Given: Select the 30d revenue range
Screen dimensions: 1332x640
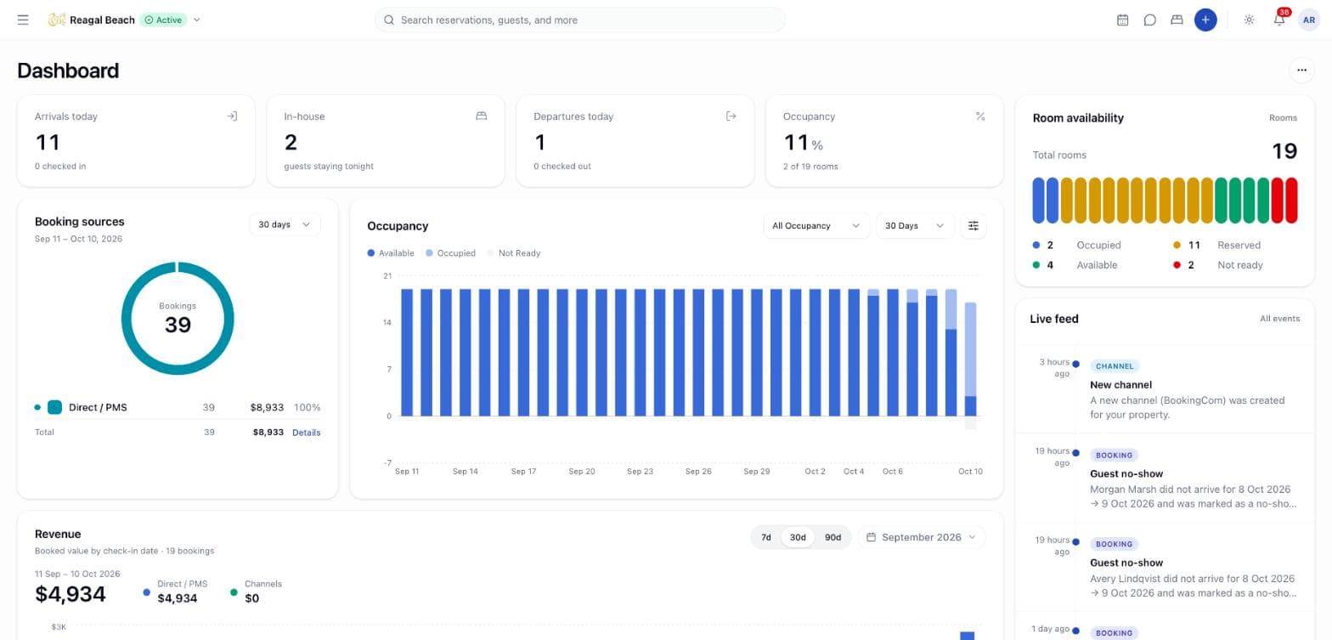Looking at the screenshot, I should [x=798, y=537].
